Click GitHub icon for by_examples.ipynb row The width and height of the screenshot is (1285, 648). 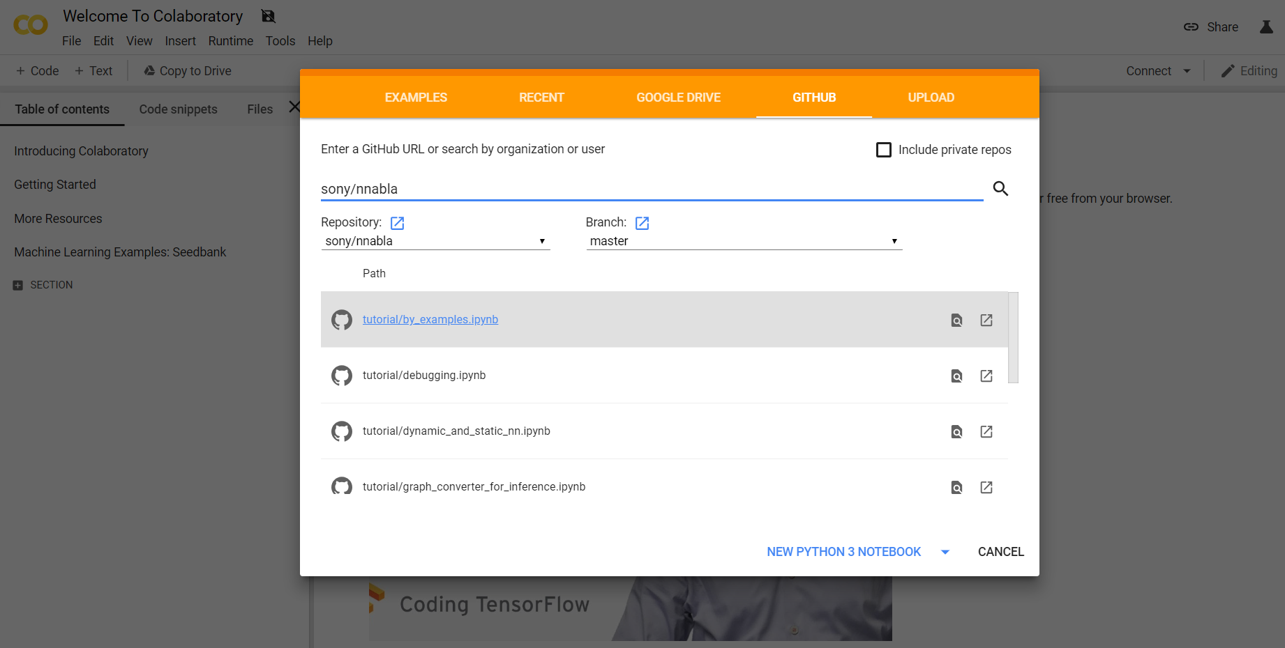(342, 320)
